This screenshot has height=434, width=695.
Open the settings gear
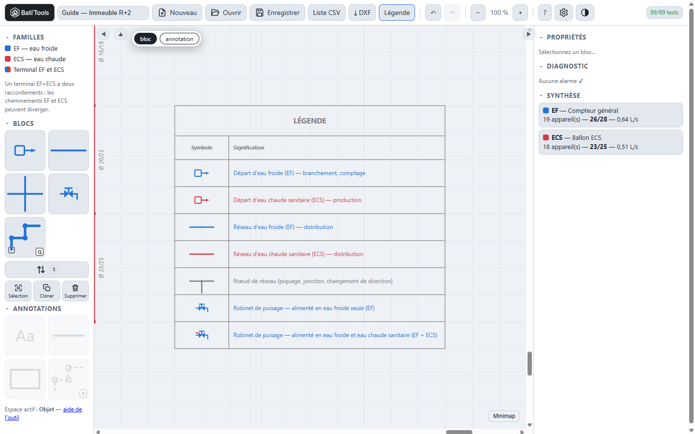[564, 13]
